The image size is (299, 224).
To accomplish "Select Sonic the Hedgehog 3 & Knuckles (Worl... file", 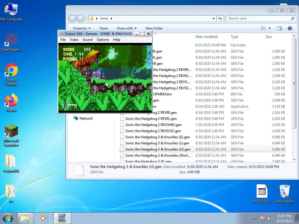I will [x=203, y=155].
